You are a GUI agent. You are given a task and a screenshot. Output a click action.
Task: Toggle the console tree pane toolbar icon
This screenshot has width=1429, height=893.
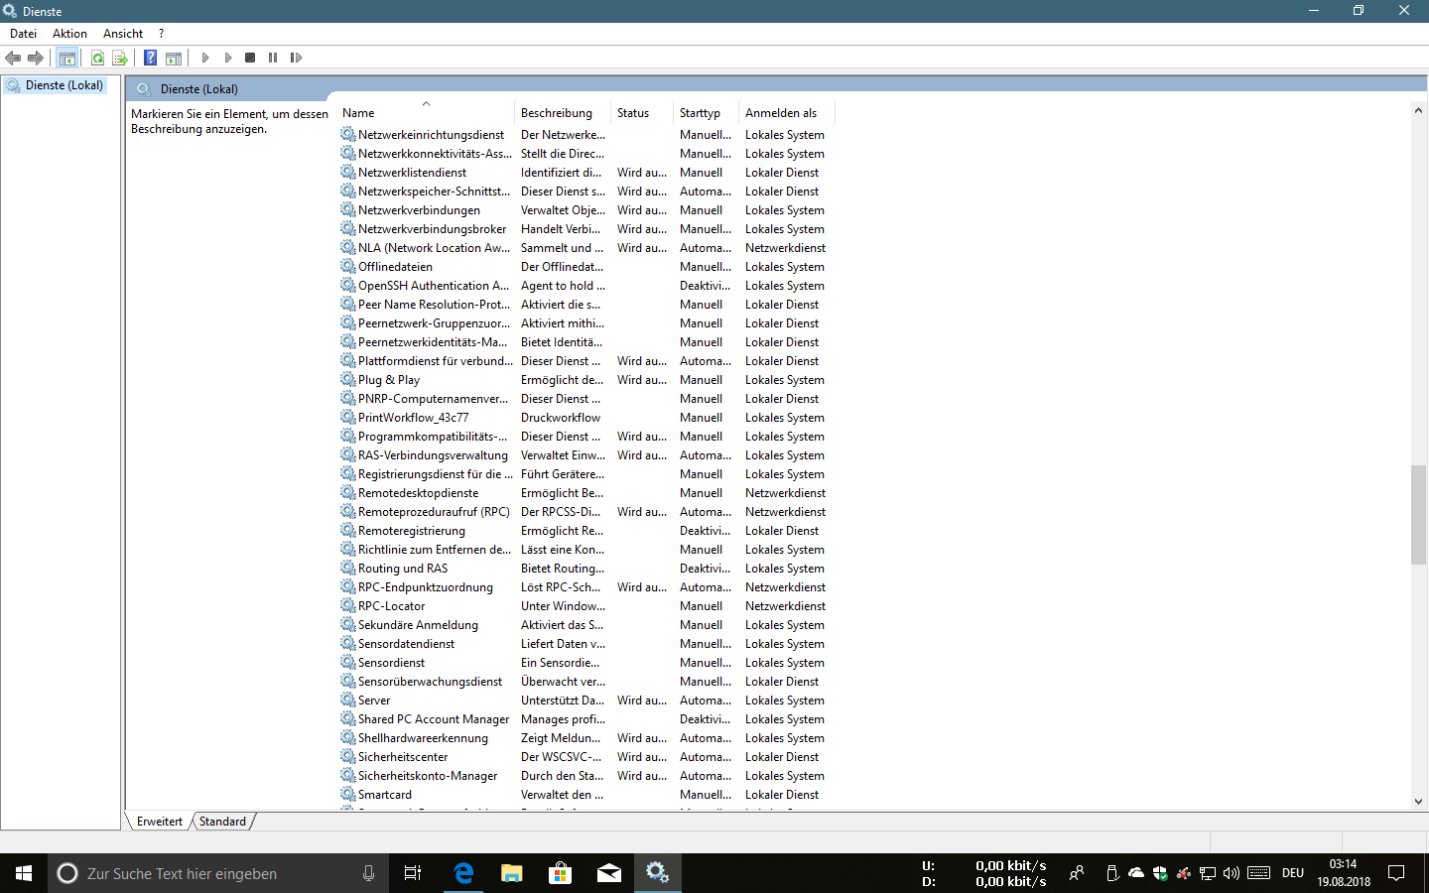tap(67, 58)
